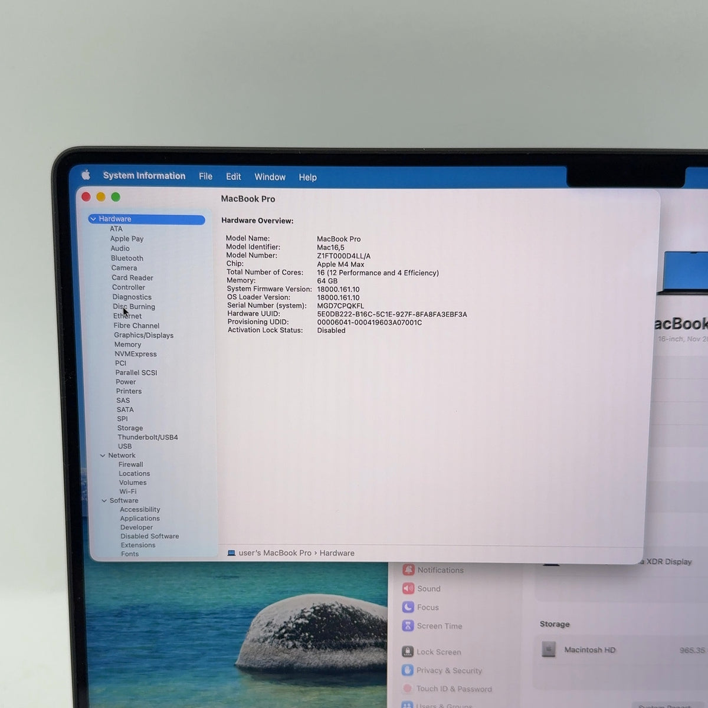Open the Apple menu icon
This screenshot has height=708, width=708.
pyautogui.click(x=86, y=175)
